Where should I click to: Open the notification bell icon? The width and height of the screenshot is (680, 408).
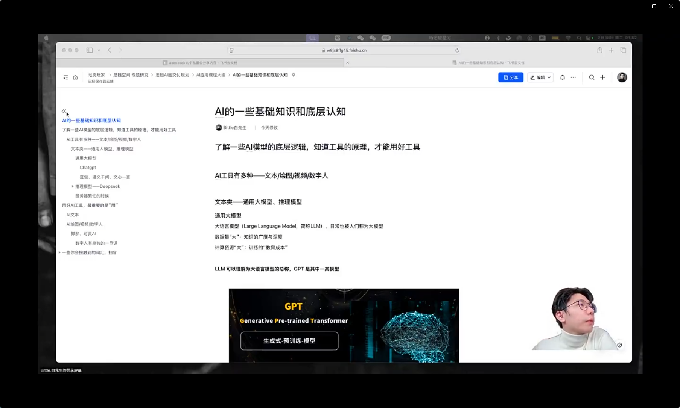coord(562,77)
